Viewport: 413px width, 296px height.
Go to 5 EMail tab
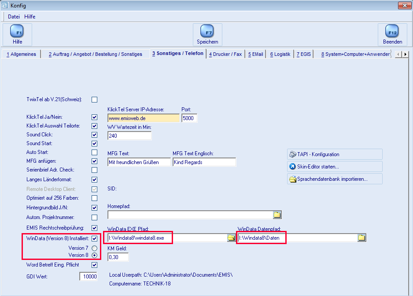(x=255, y=54)
